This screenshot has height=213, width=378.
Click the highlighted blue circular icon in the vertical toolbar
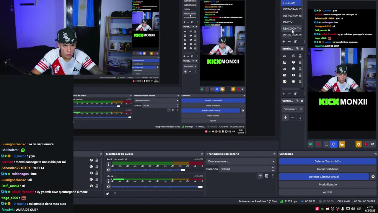click(x=334, y=144)
